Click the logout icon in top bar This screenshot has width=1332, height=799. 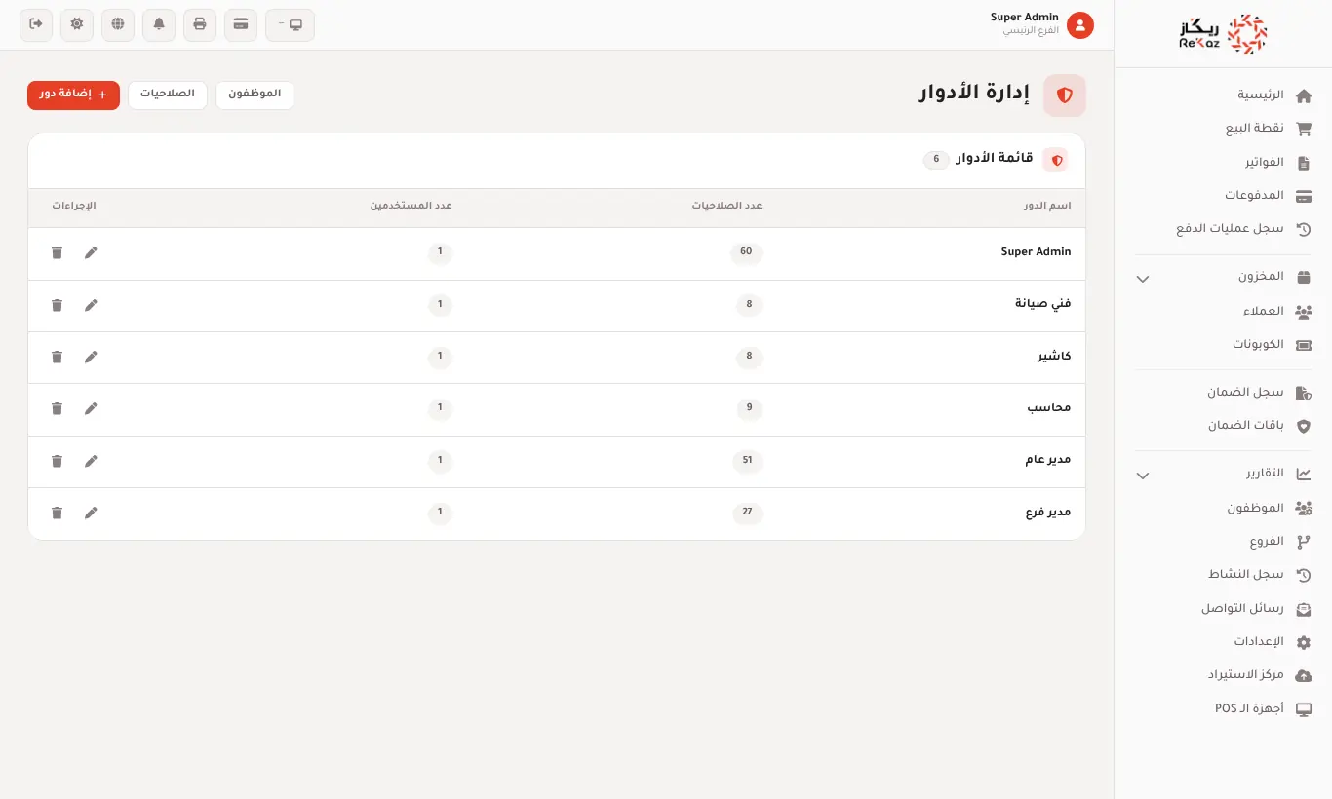pyautogui.click(x=36, y=24)
